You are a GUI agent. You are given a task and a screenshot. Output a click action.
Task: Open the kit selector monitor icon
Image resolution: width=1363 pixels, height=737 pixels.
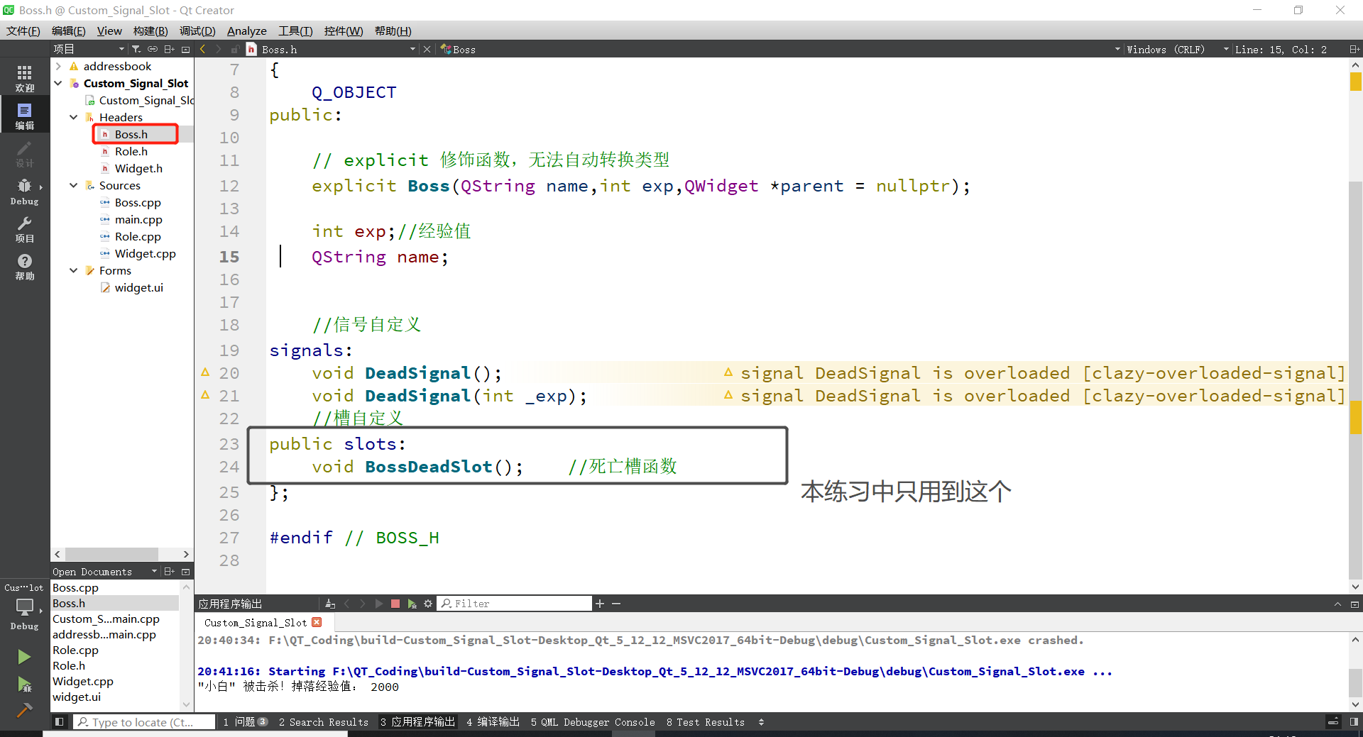click(x=25, y=607)
